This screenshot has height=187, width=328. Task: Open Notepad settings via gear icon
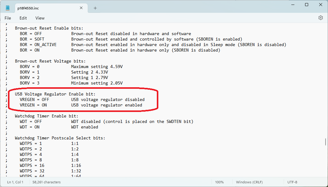click(320, 18)
